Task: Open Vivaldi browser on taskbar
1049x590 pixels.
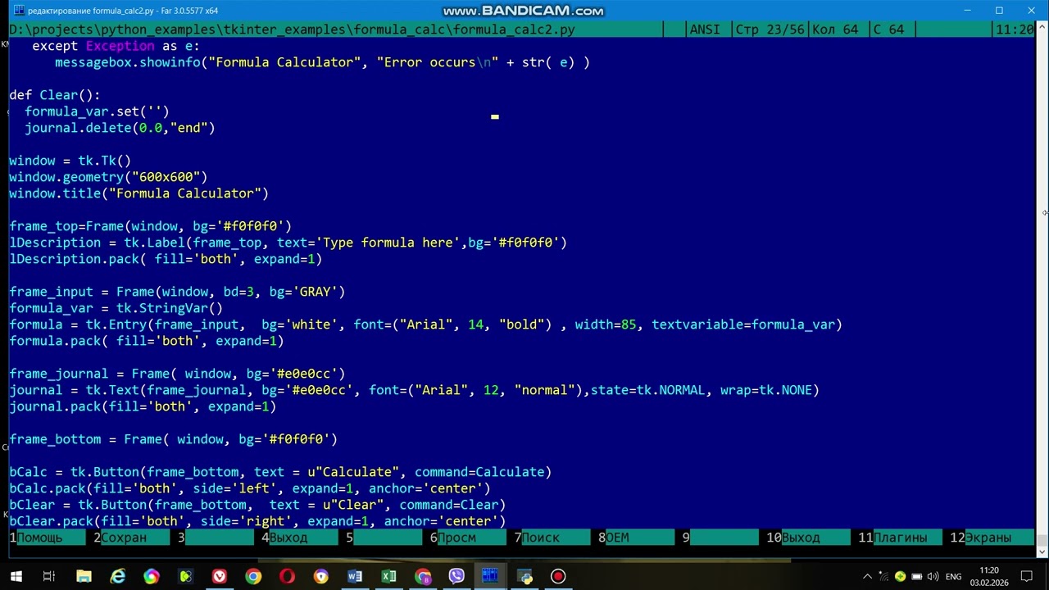Action: point(219,576)
